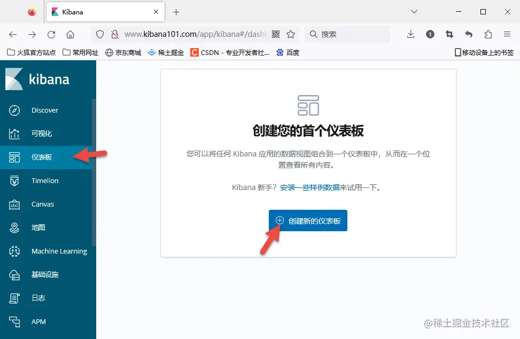Click the URL address field
The height and width of the screenshot is (339, 520).
(x=195, y=34)
